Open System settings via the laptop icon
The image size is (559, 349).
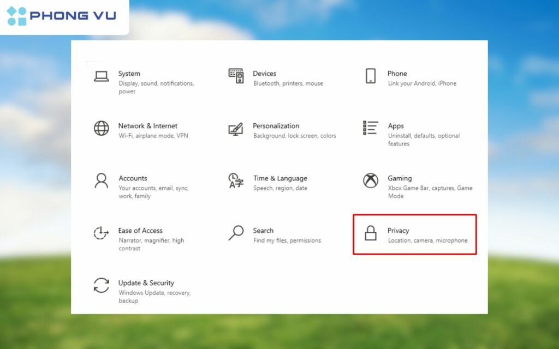[101, 75]
